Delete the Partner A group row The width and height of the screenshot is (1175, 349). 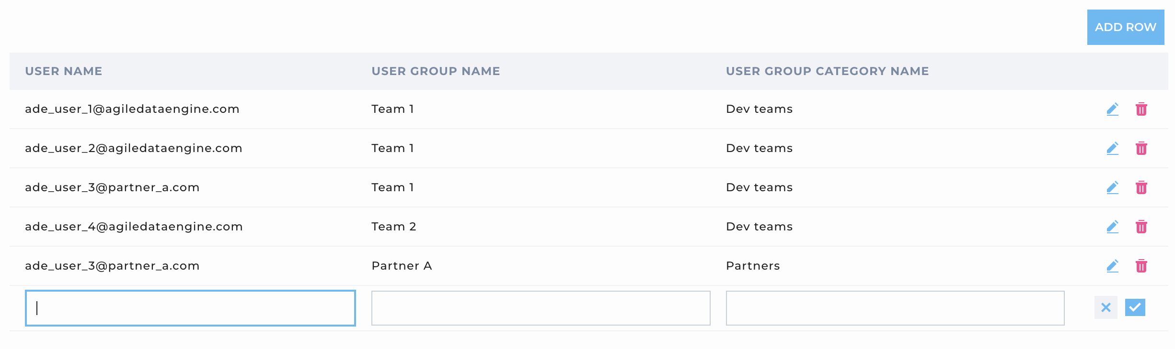1141,266
